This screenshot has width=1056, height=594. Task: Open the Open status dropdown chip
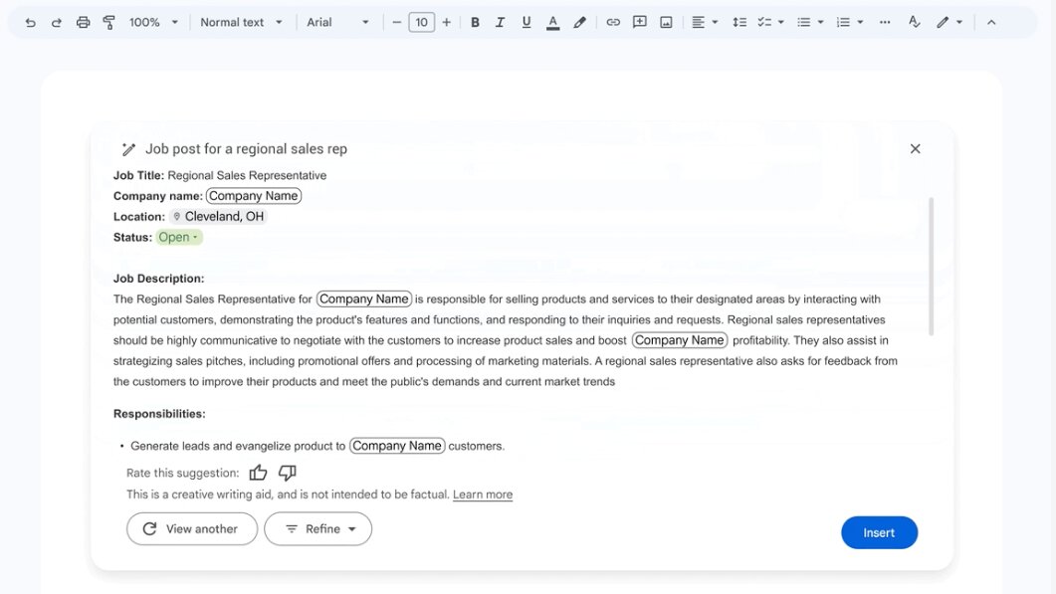click(x=178, y=237)
